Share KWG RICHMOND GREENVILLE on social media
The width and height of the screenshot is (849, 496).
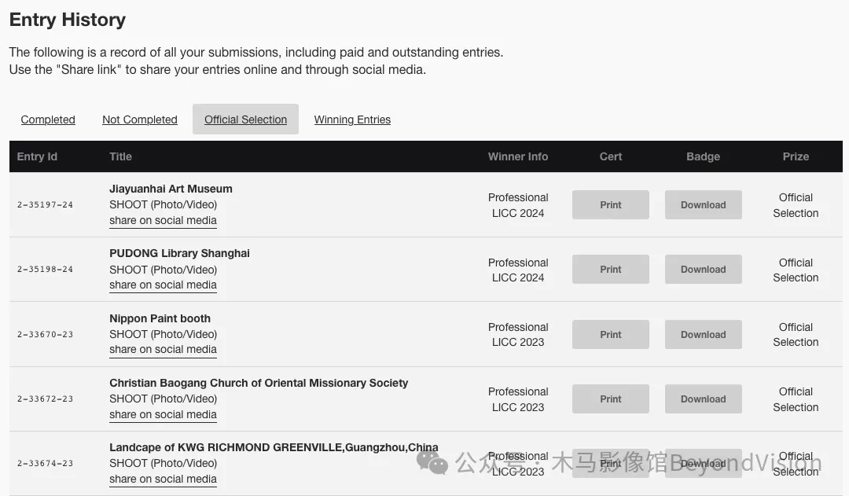[163, 479]
